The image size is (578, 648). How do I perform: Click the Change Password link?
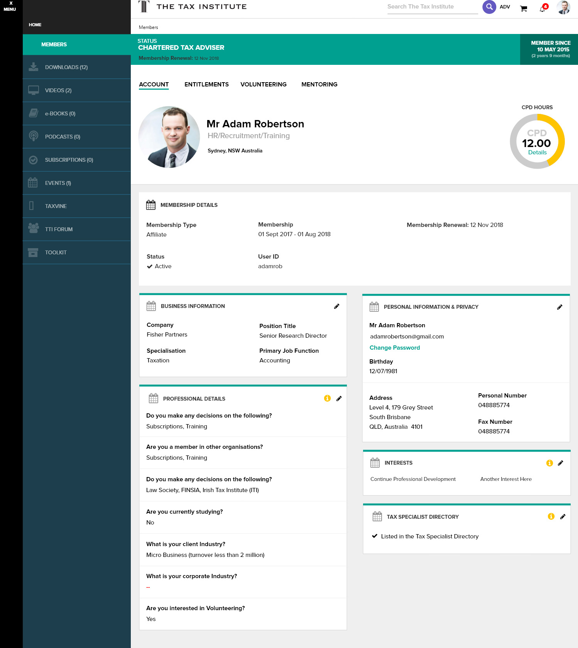point(395,348)
